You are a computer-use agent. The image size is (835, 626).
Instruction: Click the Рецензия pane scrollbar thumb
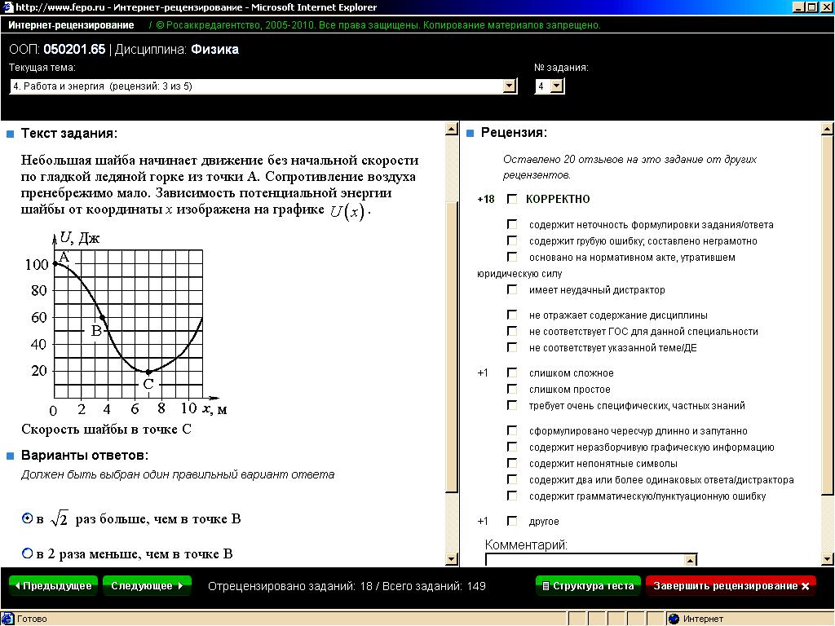(x=827, y=315)
